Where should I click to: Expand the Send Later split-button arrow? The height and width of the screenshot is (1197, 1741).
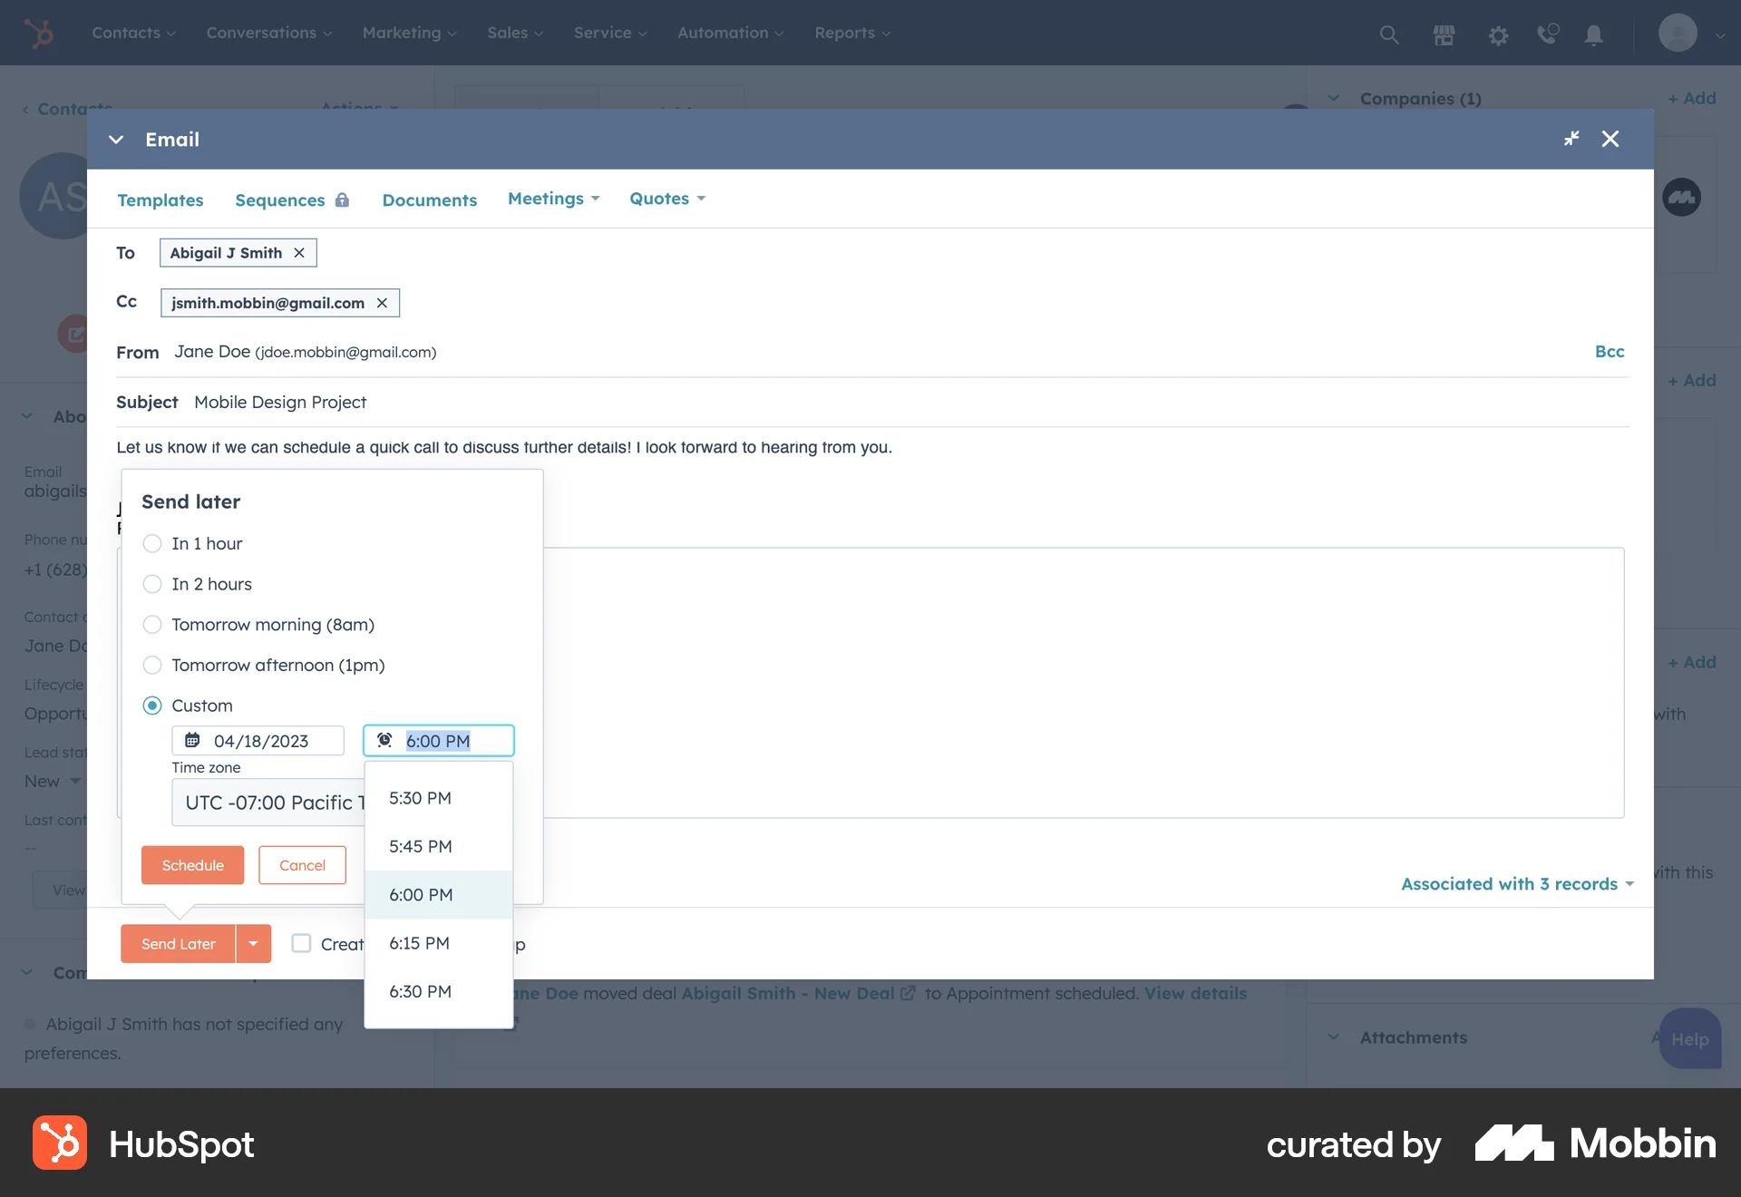(x=254, y=943)
